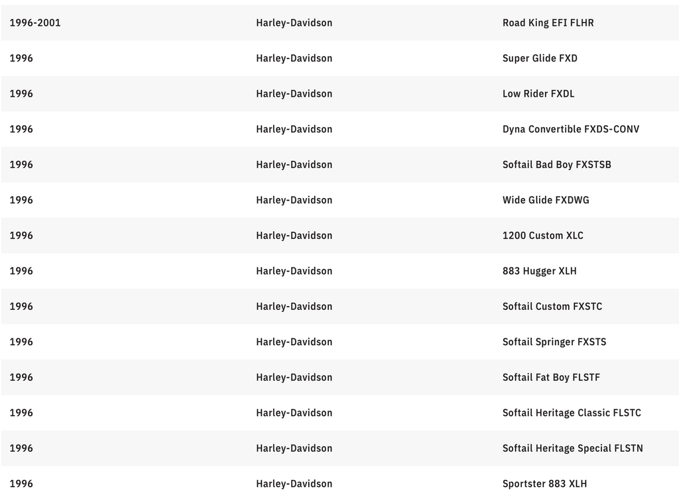Select Harley-Davidson make in the Super Glide row
679x504 pixels.
[294, 58]
